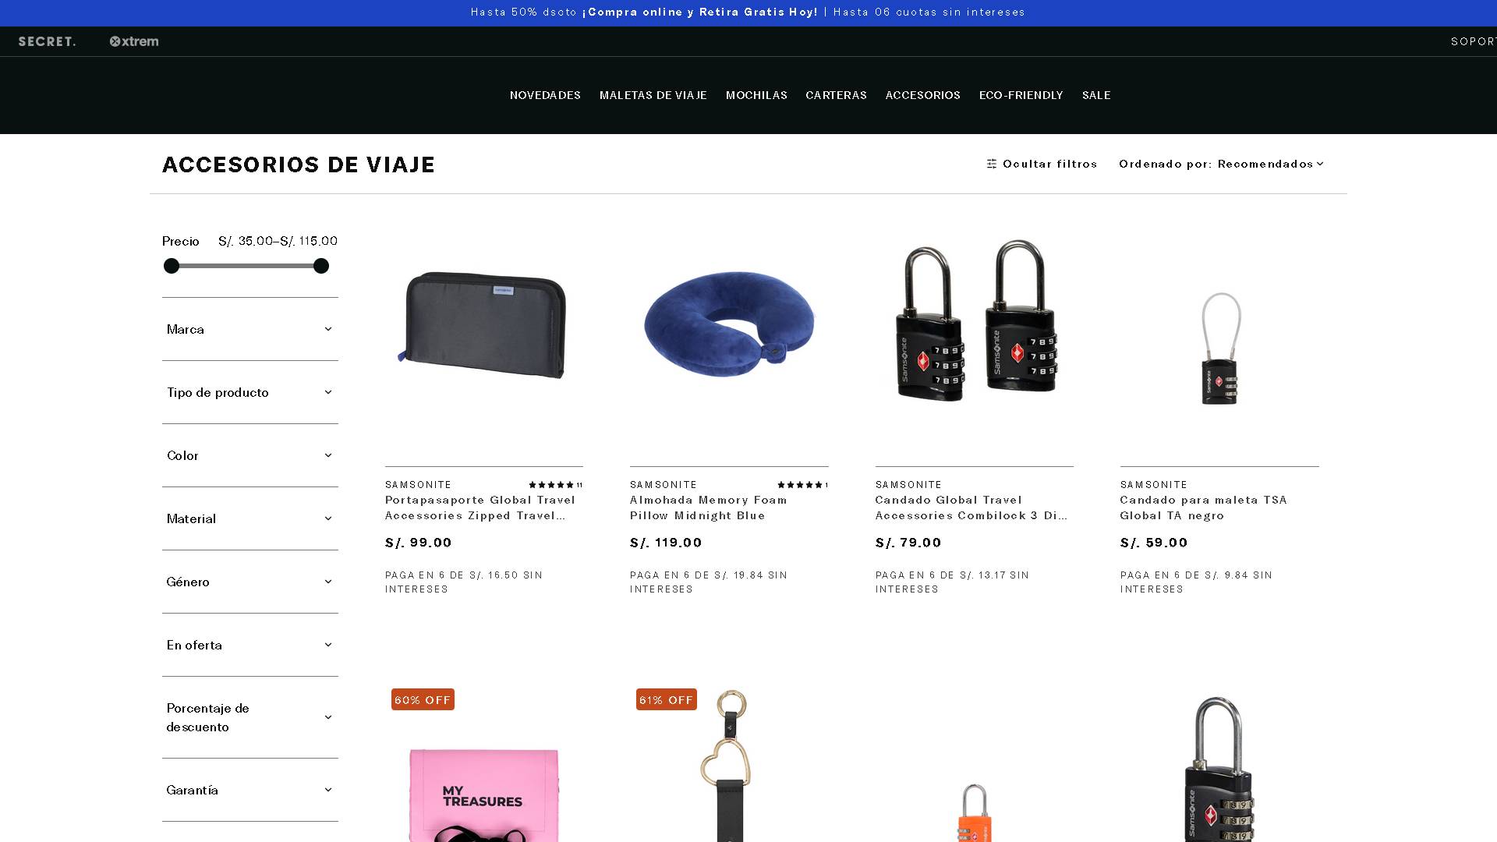Click the 61% OFF discount badge
Viewport: 1497px width, 842px height.
(x=667, y=700)
